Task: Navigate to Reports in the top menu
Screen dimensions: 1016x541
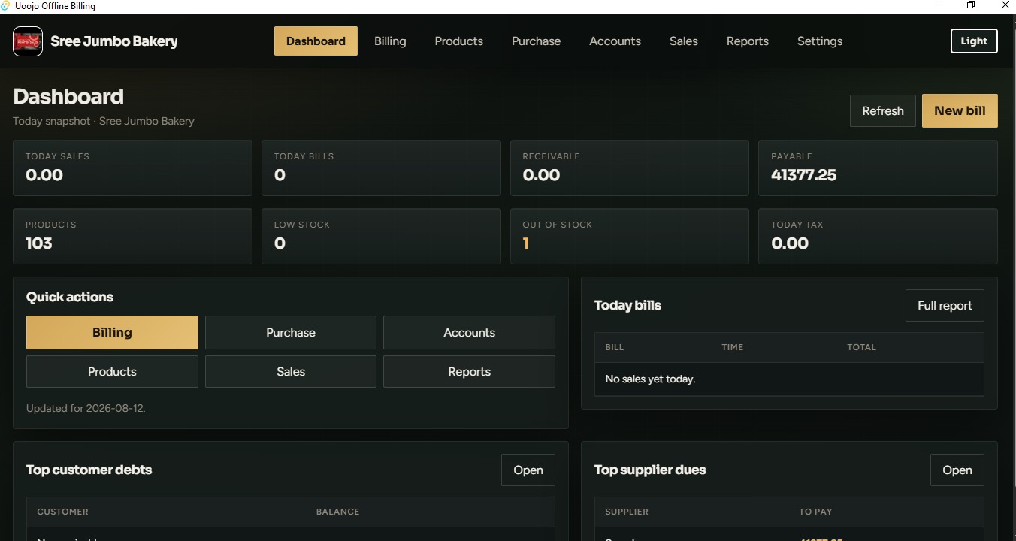Action: coord(747,41)
